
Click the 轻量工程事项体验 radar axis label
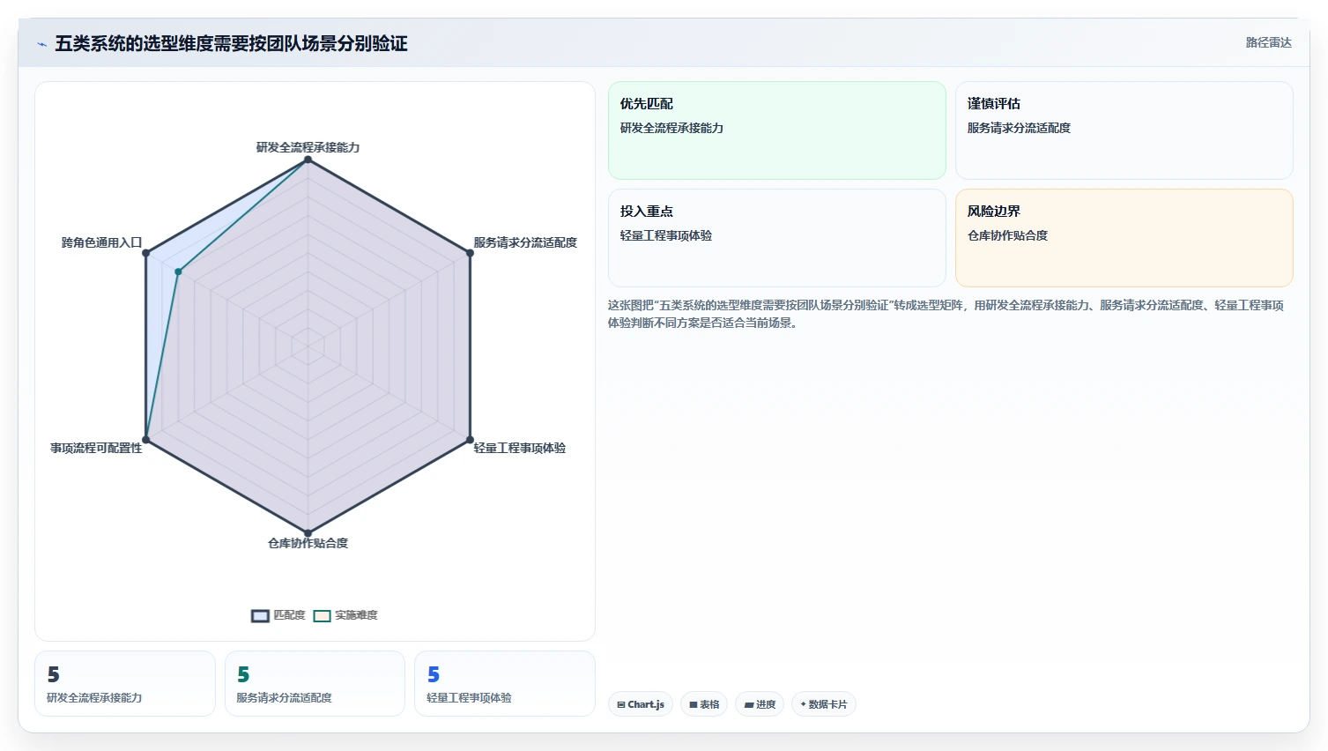point(520,448)
